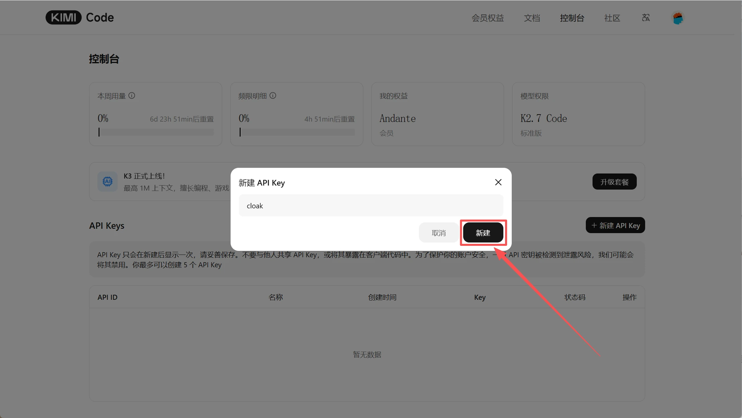The width and height of the screenshot is (742, 418).
Task: Click the 控制台 page heading
Action: point(104,59)
